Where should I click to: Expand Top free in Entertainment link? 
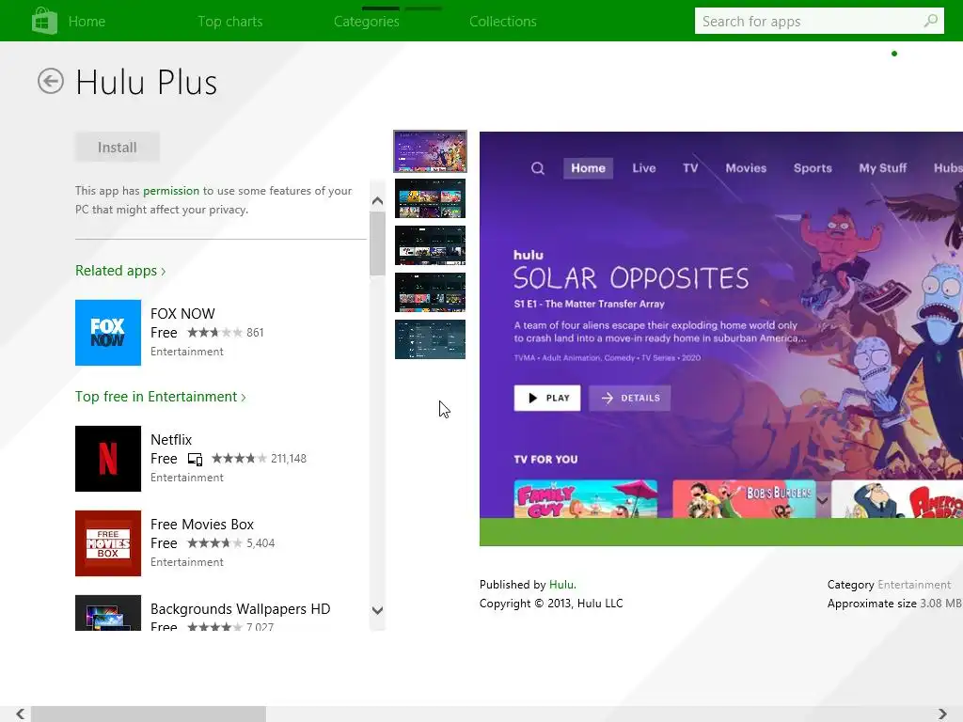click(x=161, y=397)
